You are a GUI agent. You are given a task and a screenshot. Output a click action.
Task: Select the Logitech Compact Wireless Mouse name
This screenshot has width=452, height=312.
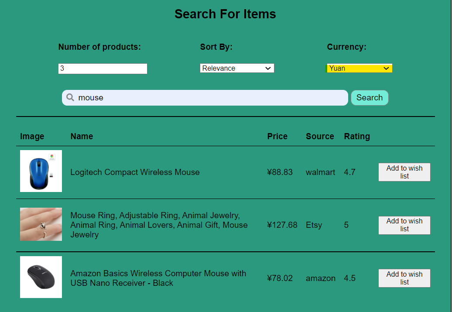135,172
